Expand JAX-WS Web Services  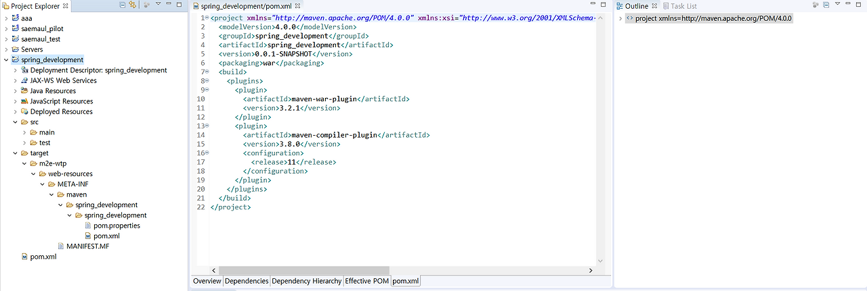pyautogui.click(x=15, y=80)
